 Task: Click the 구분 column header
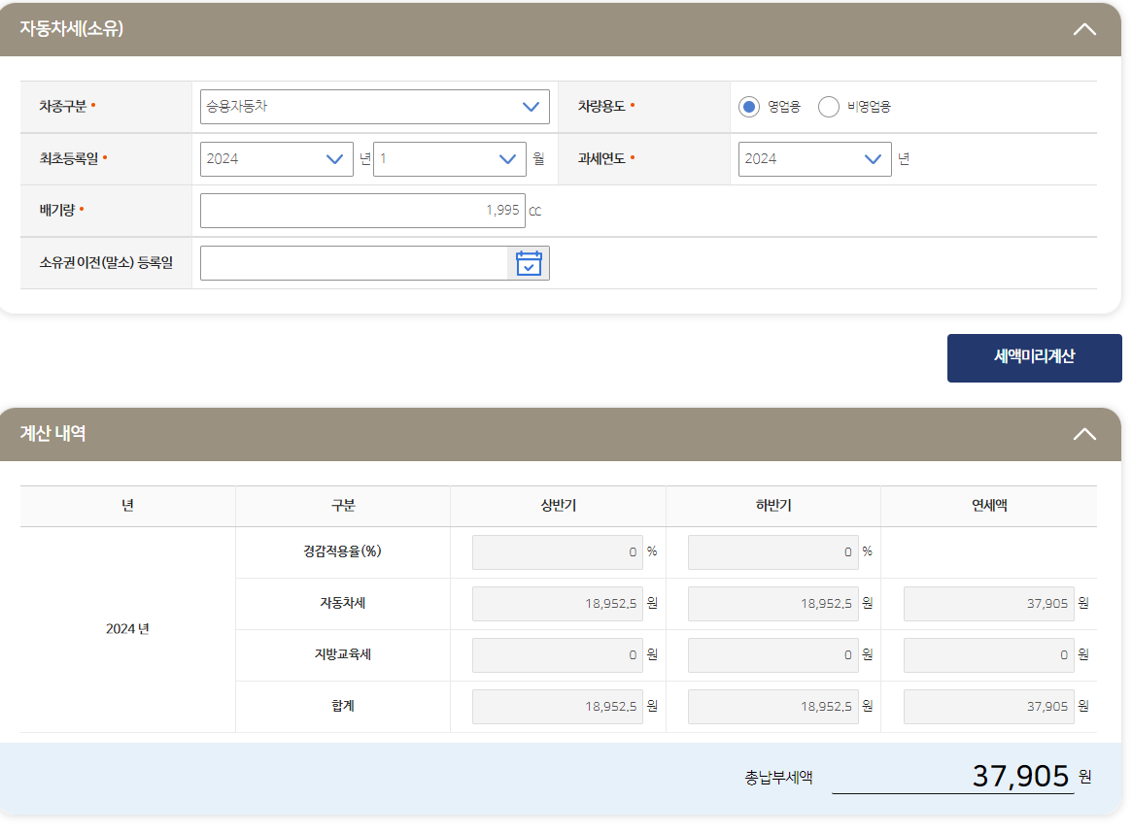[343, 506]
